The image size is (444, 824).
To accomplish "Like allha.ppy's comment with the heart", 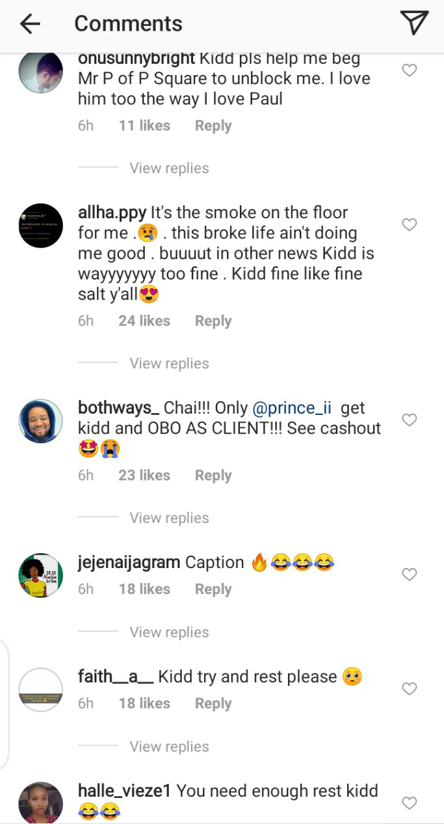I will (x=409, y=225).
